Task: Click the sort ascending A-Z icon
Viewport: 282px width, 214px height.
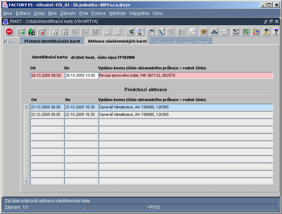Action: [74, 32]
